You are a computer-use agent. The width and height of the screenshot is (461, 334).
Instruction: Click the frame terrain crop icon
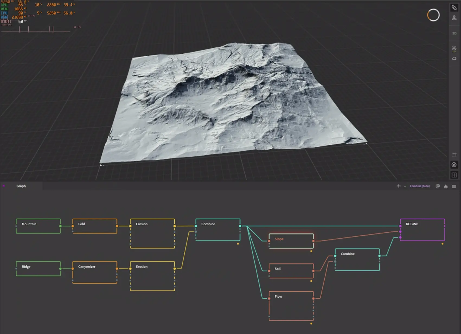click(x=454, y=155)
